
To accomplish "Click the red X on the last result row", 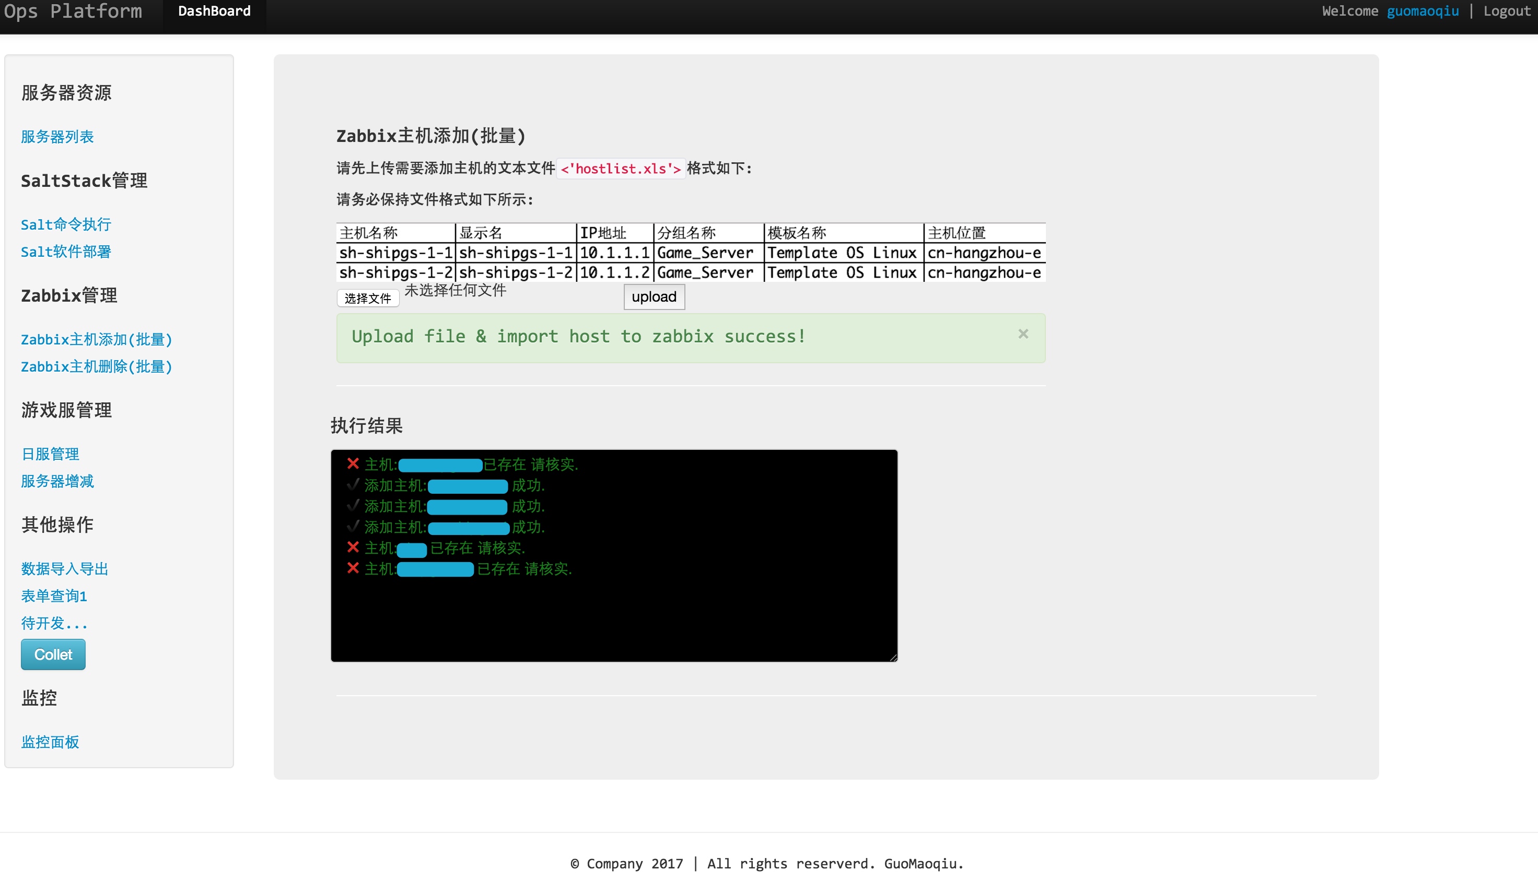I will click(x=353, y=568).
